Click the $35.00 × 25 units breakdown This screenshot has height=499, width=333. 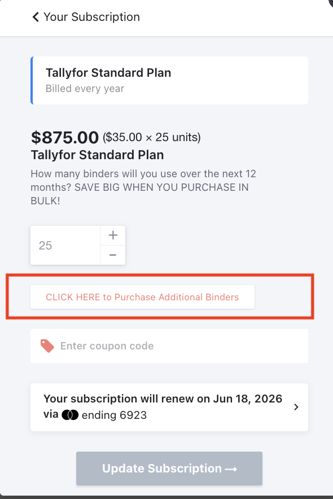tap(151, 137)
